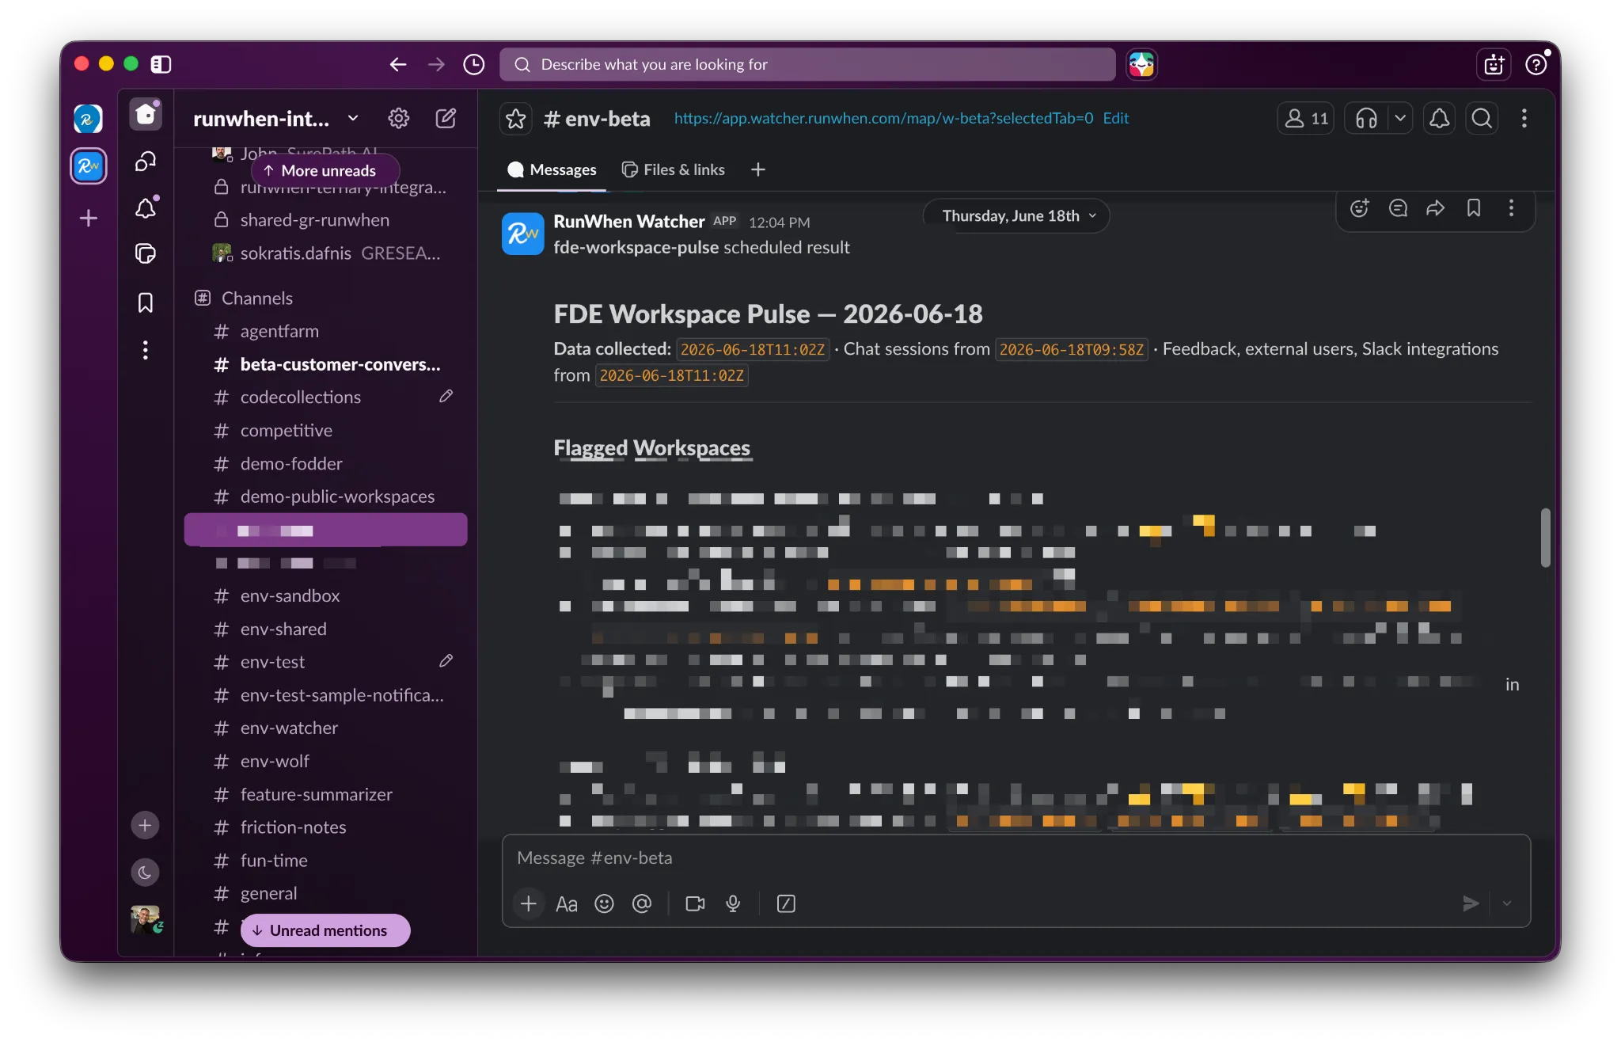Open channel more actions menu
1621x1042 pixels.
point(1524,119)
